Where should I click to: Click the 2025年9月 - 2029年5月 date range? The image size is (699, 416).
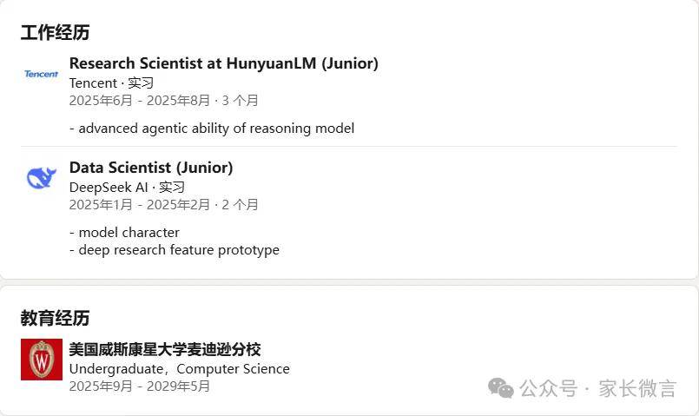(x=140, y=386)
